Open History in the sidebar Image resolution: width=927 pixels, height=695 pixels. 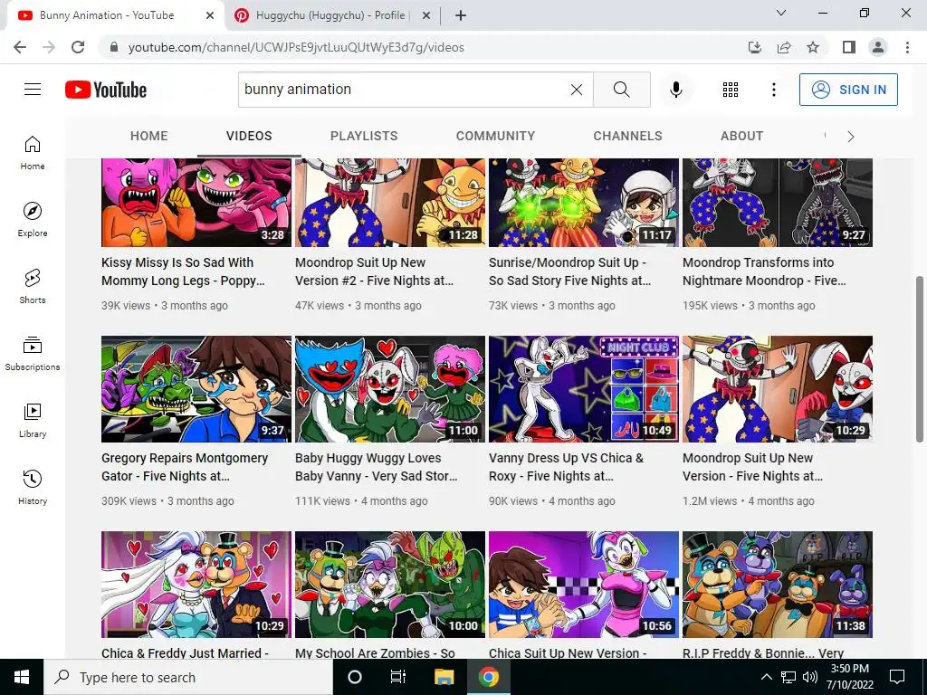tap(33, 487)
